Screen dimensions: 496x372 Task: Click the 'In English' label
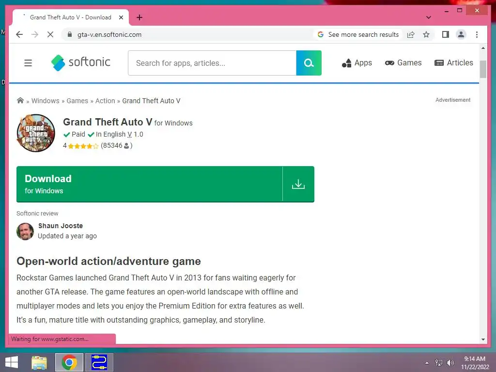click(x=110, y=135)
